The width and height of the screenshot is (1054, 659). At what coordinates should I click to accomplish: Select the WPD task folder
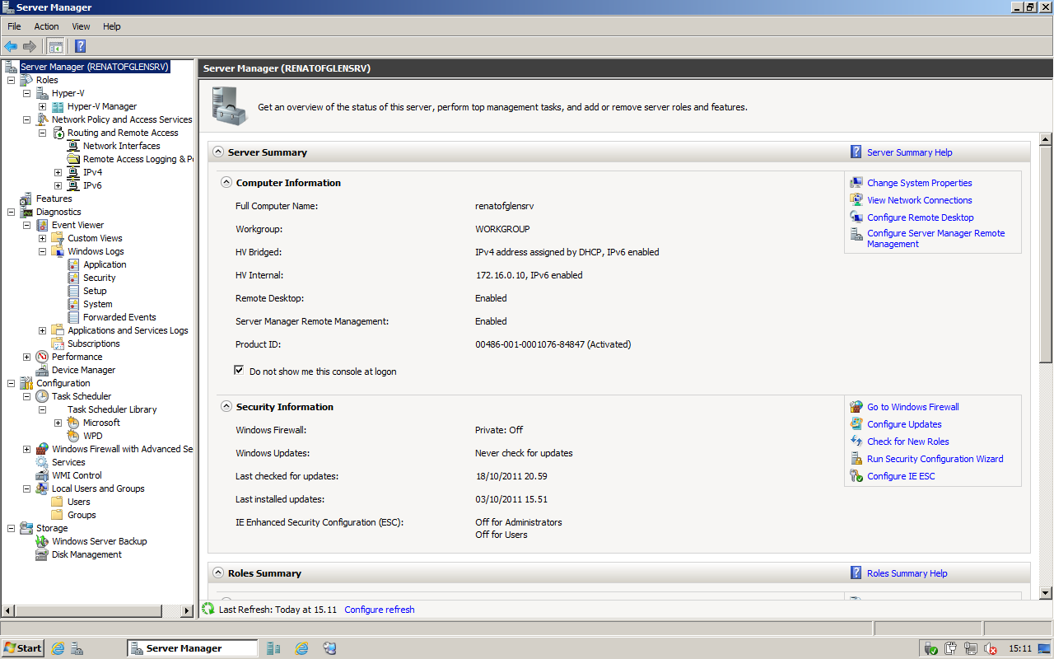92,436
